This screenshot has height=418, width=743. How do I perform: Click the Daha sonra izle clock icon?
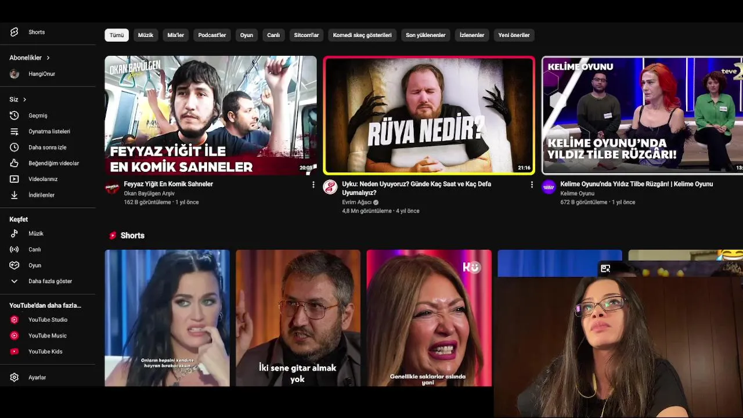pyautogui.click(x=15, y=147)
